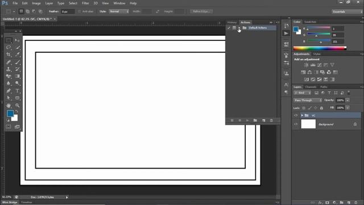Change screen mode icon in toolbox
Viewport: 364px width, 205px height.
[17, 126]
